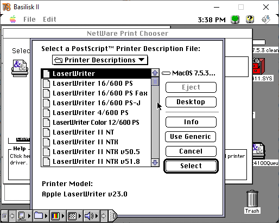
Task: Select LaserWriter 16/600 PS in list
Action: click(96, 83)
